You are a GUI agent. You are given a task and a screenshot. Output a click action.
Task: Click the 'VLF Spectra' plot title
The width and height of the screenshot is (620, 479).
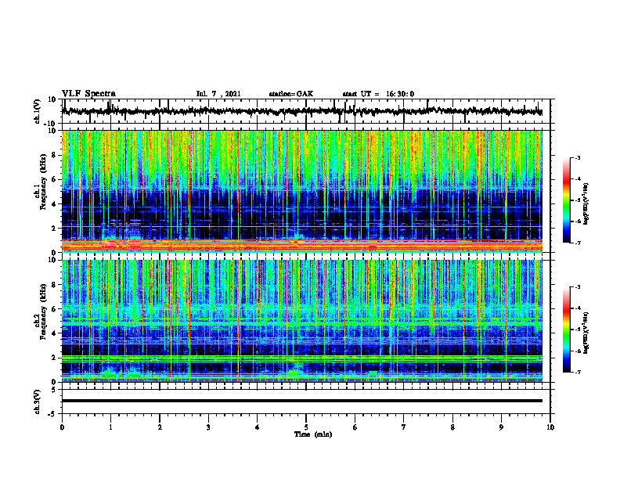coord(88,94)
